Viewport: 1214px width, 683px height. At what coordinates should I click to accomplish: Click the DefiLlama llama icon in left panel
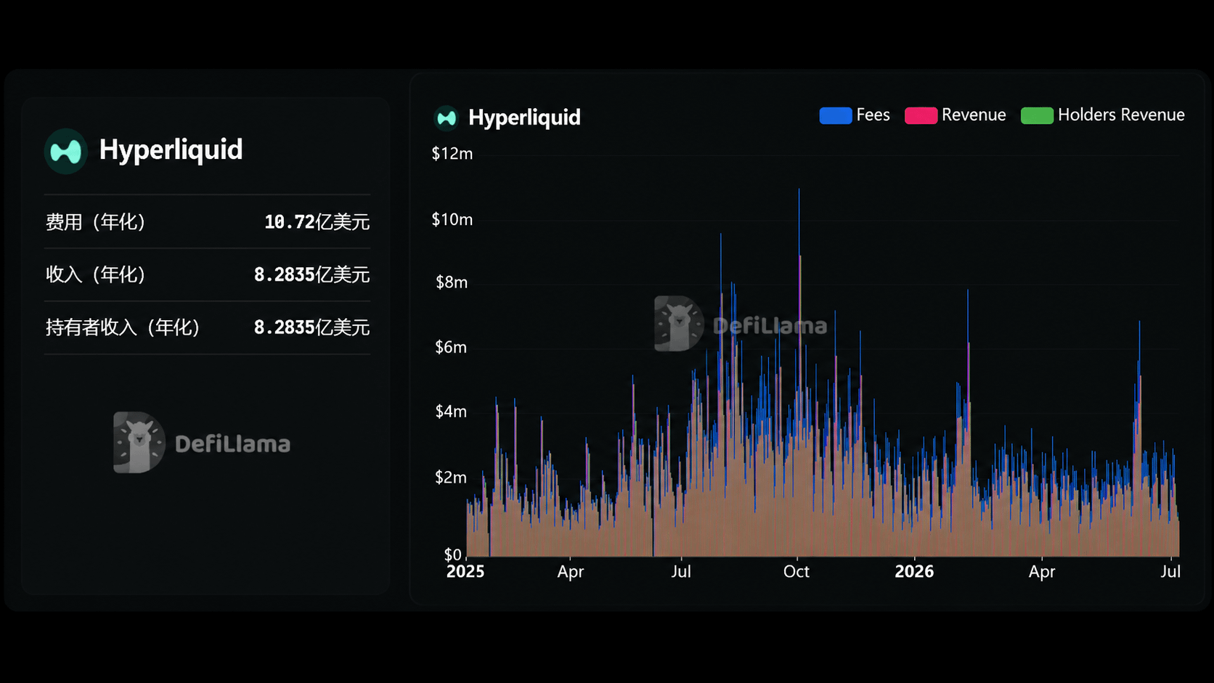(x=139, y=443)
